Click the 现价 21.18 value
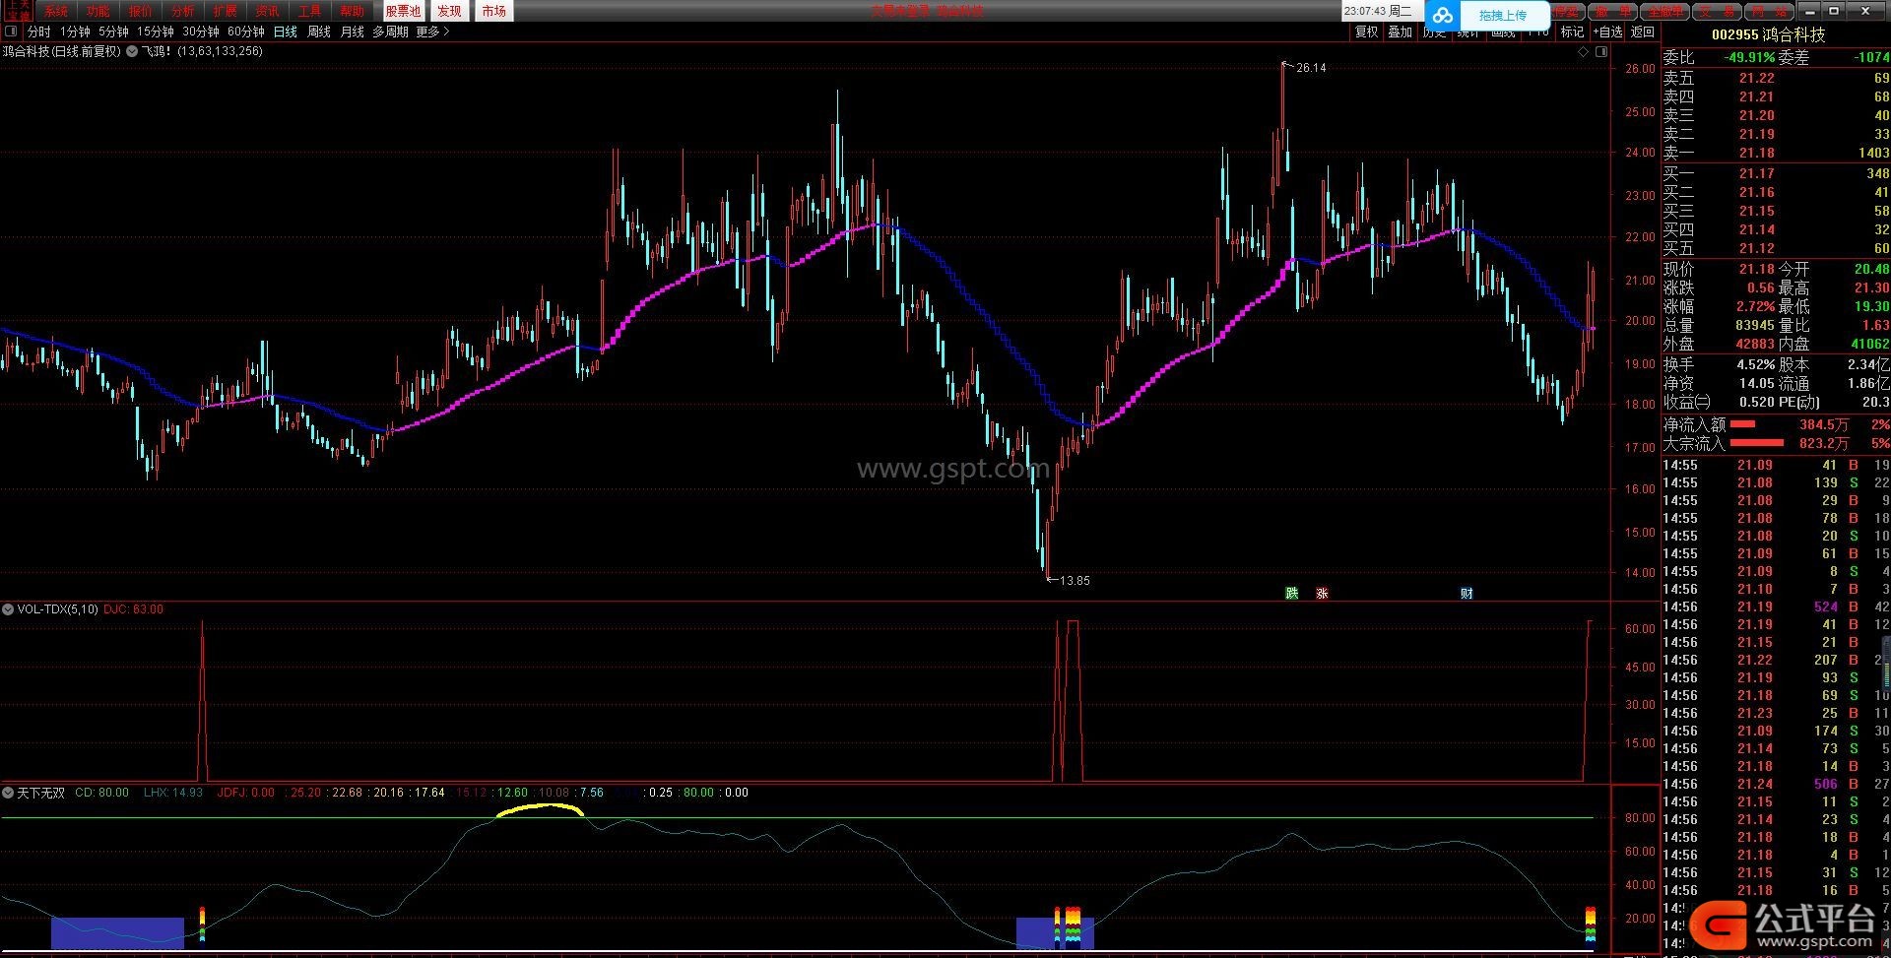The width and height of the screenshot is (1891, 958). pos(1756,269)
